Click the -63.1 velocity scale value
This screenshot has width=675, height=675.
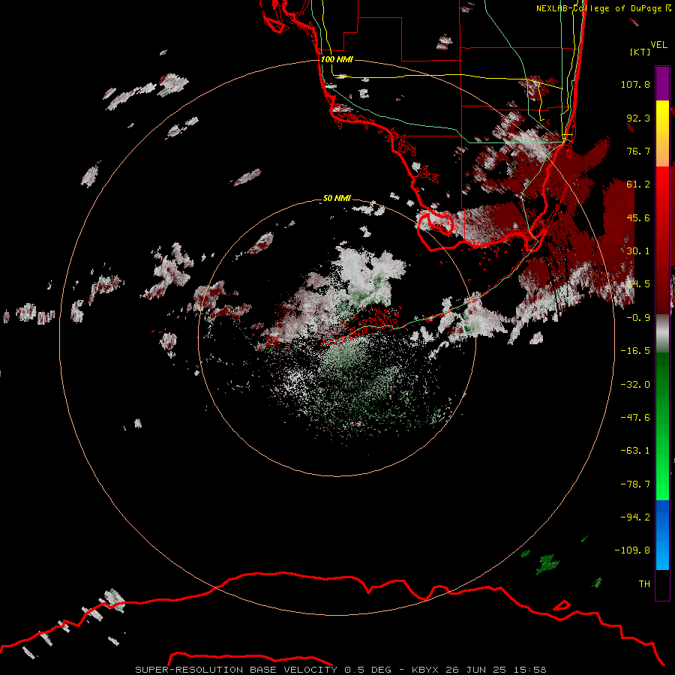(635, 451)
